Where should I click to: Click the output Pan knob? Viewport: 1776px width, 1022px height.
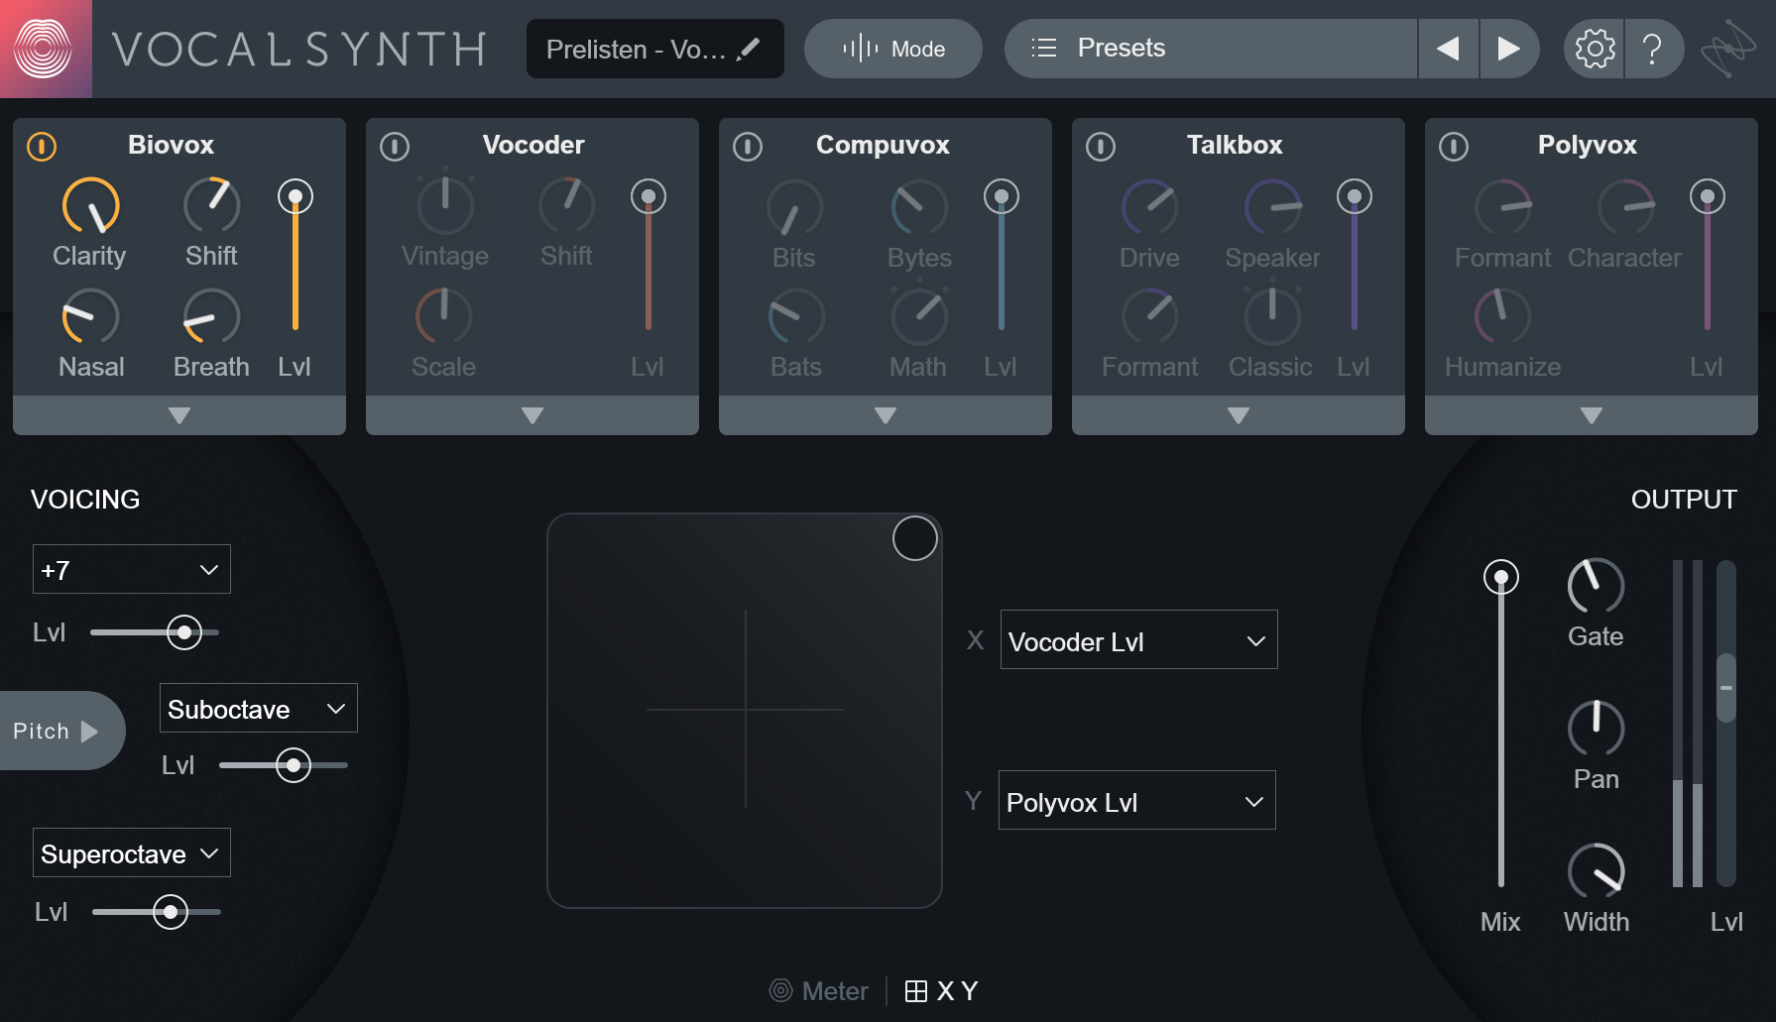(1597, 729)
